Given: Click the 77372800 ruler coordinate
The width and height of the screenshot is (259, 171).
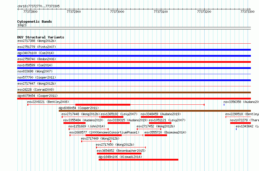Looking at the screenshot, I should [x=30, y=12].
